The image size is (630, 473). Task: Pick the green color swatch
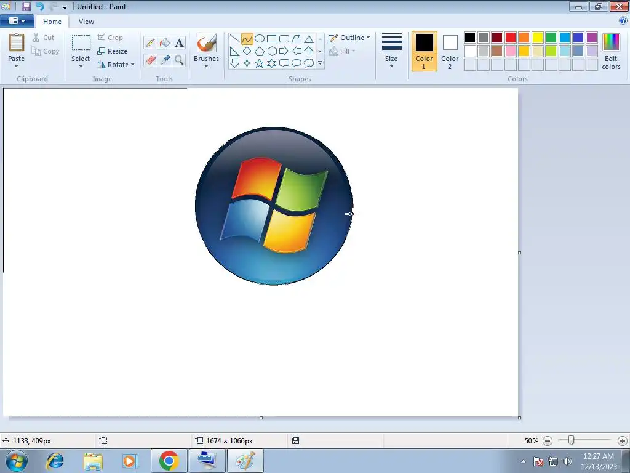[551, 38]
